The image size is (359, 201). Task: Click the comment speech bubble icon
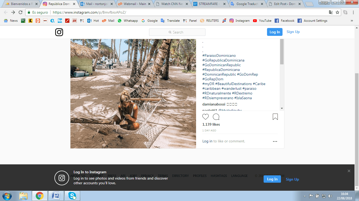[x=216, y=117]
